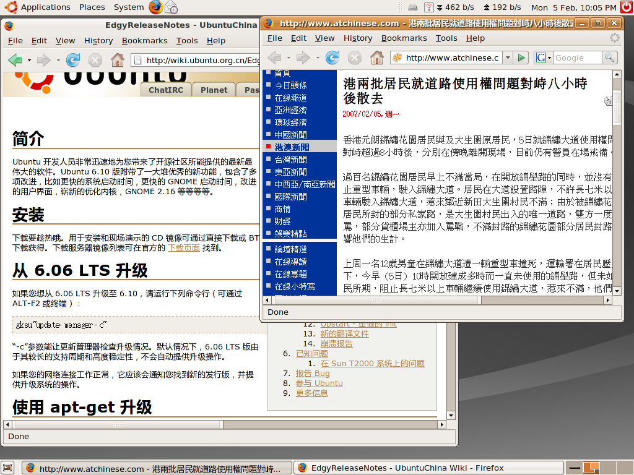The width and height of the screenshot is (634, 475).
Task: Expand the atchinese URL history dropdown
Action: pos(508,58)
